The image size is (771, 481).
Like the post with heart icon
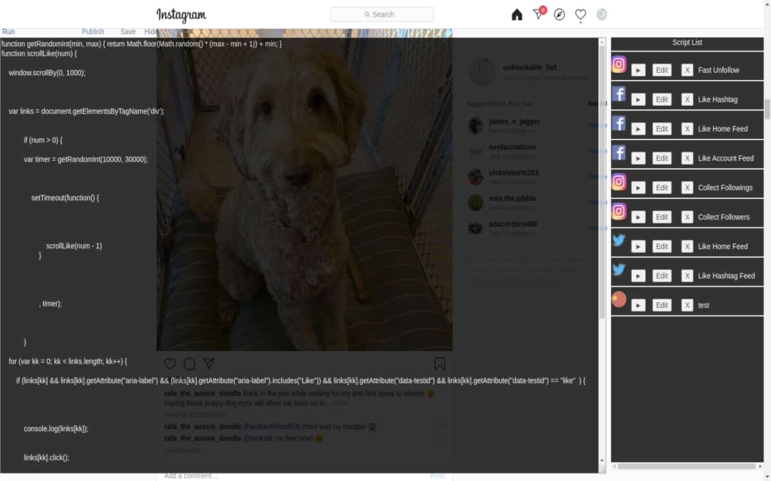(170, 364)
